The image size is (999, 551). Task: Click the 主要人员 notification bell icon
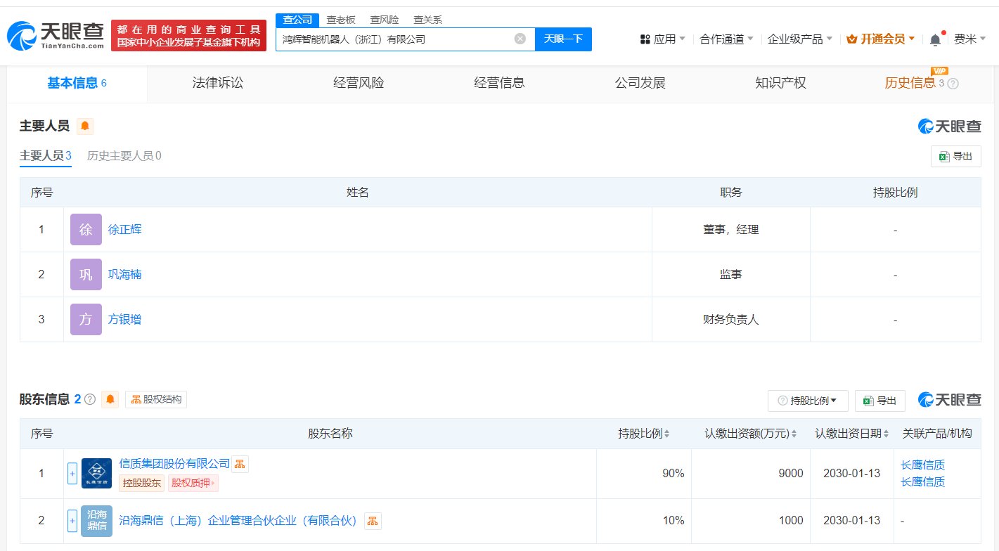click(x=86, y=127)
